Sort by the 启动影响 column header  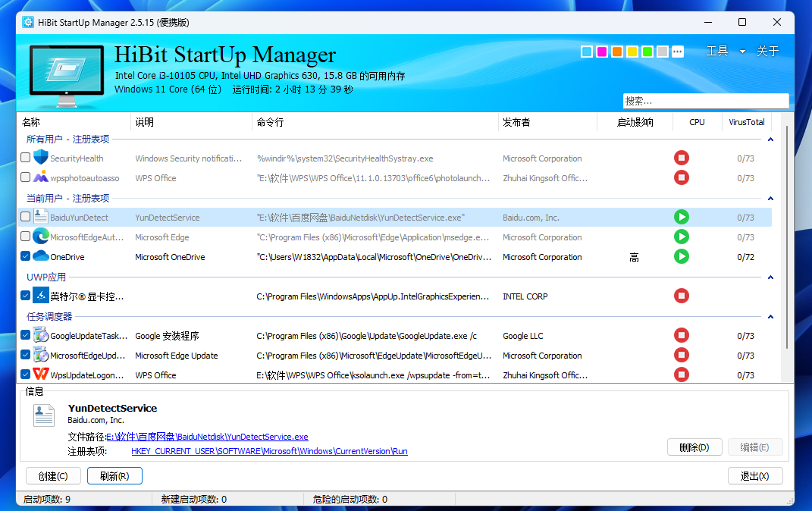pos(635,122)
